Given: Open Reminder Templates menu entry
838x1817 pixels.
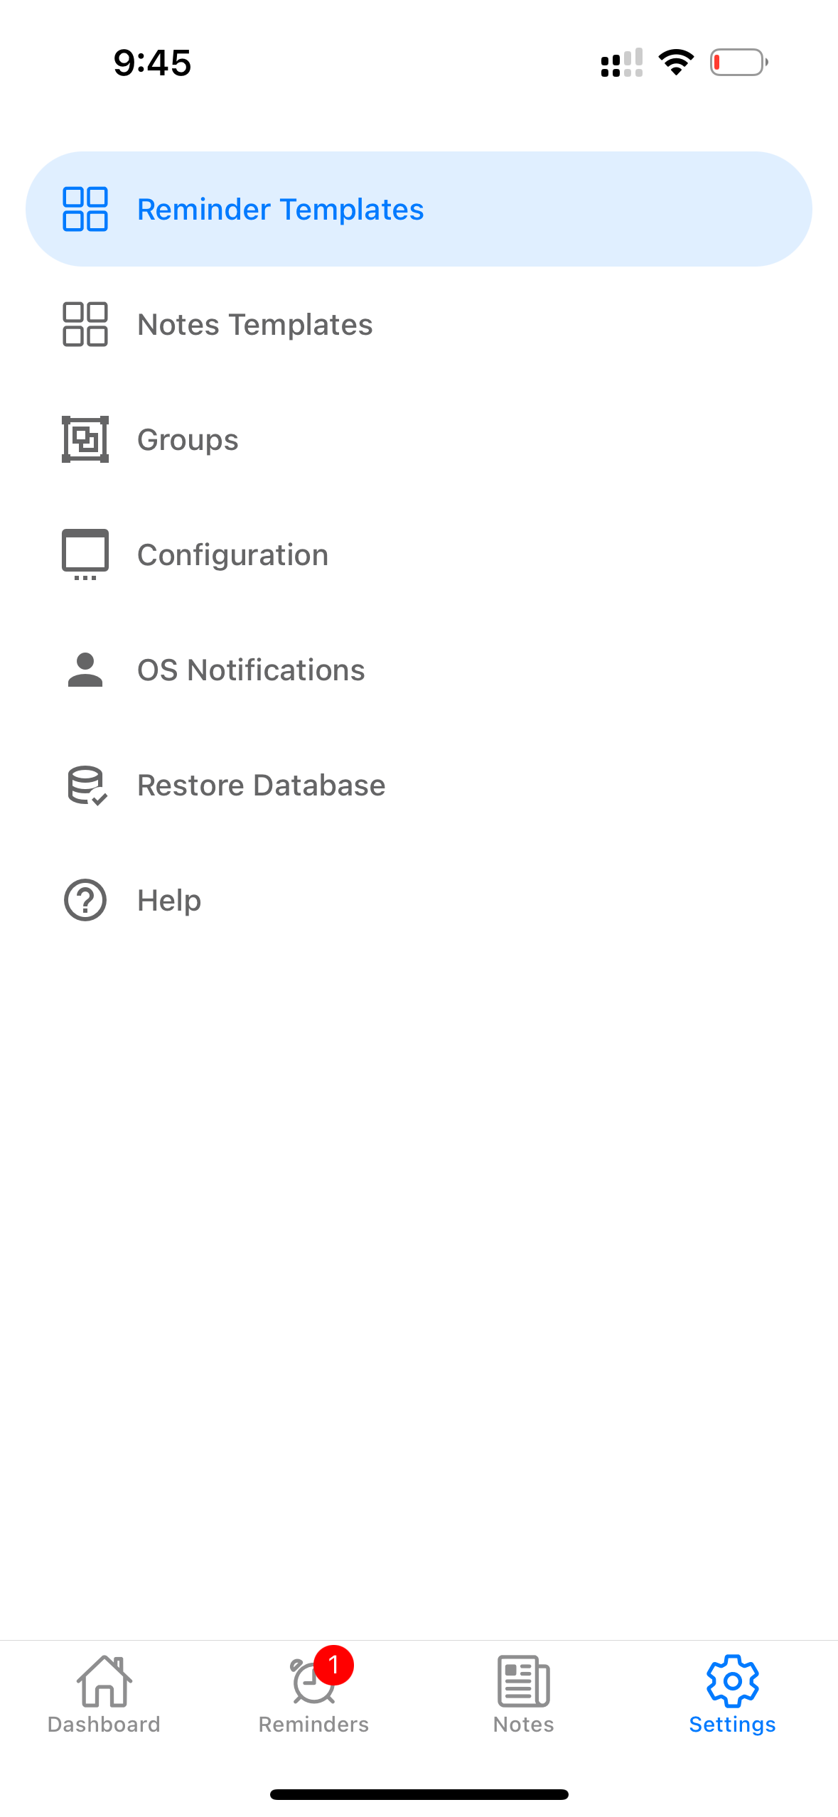Looking at the screenshot, I should pyautogui.click(x=280, y=210).
